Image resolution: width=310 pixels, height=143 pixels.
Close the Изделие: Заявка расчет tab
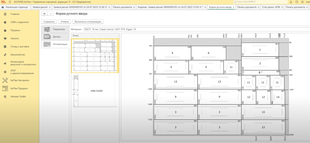(205, 7)
